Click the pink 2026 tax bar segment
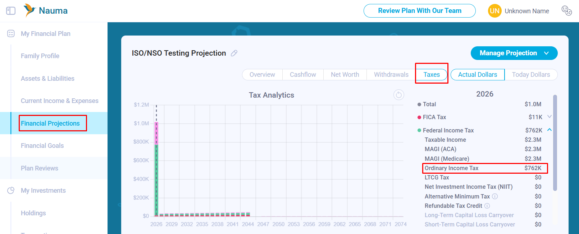The width and height of the screenshot is (579, 234). pyautogui.click(x=156, y=133)
